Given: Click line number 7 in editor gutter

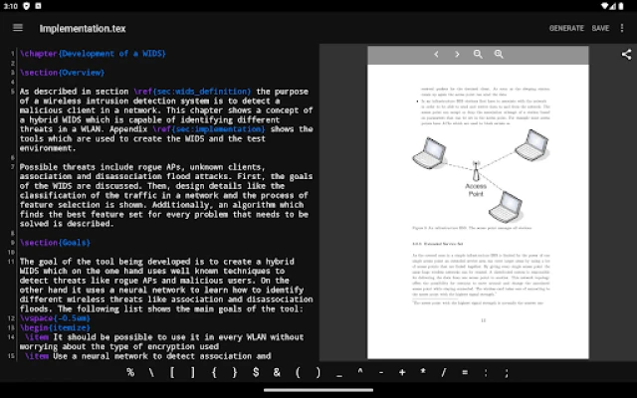Looking at the screenshot, I should click(x=13, y=167).
